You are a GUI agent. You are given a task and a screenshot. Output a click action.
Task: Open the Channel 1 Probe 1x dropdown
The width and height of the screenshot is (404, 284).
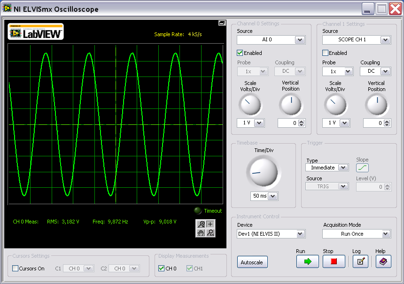[x=338, y=71]
